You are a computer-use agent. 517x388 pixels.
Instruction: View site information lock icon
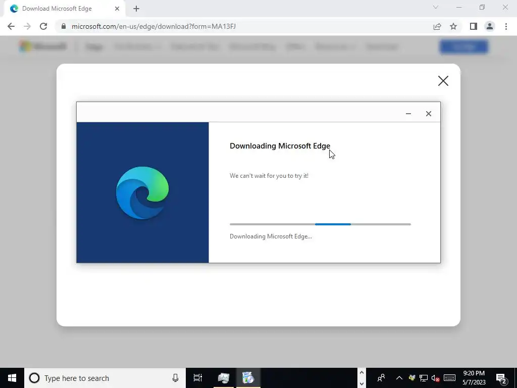pos(64,26)
